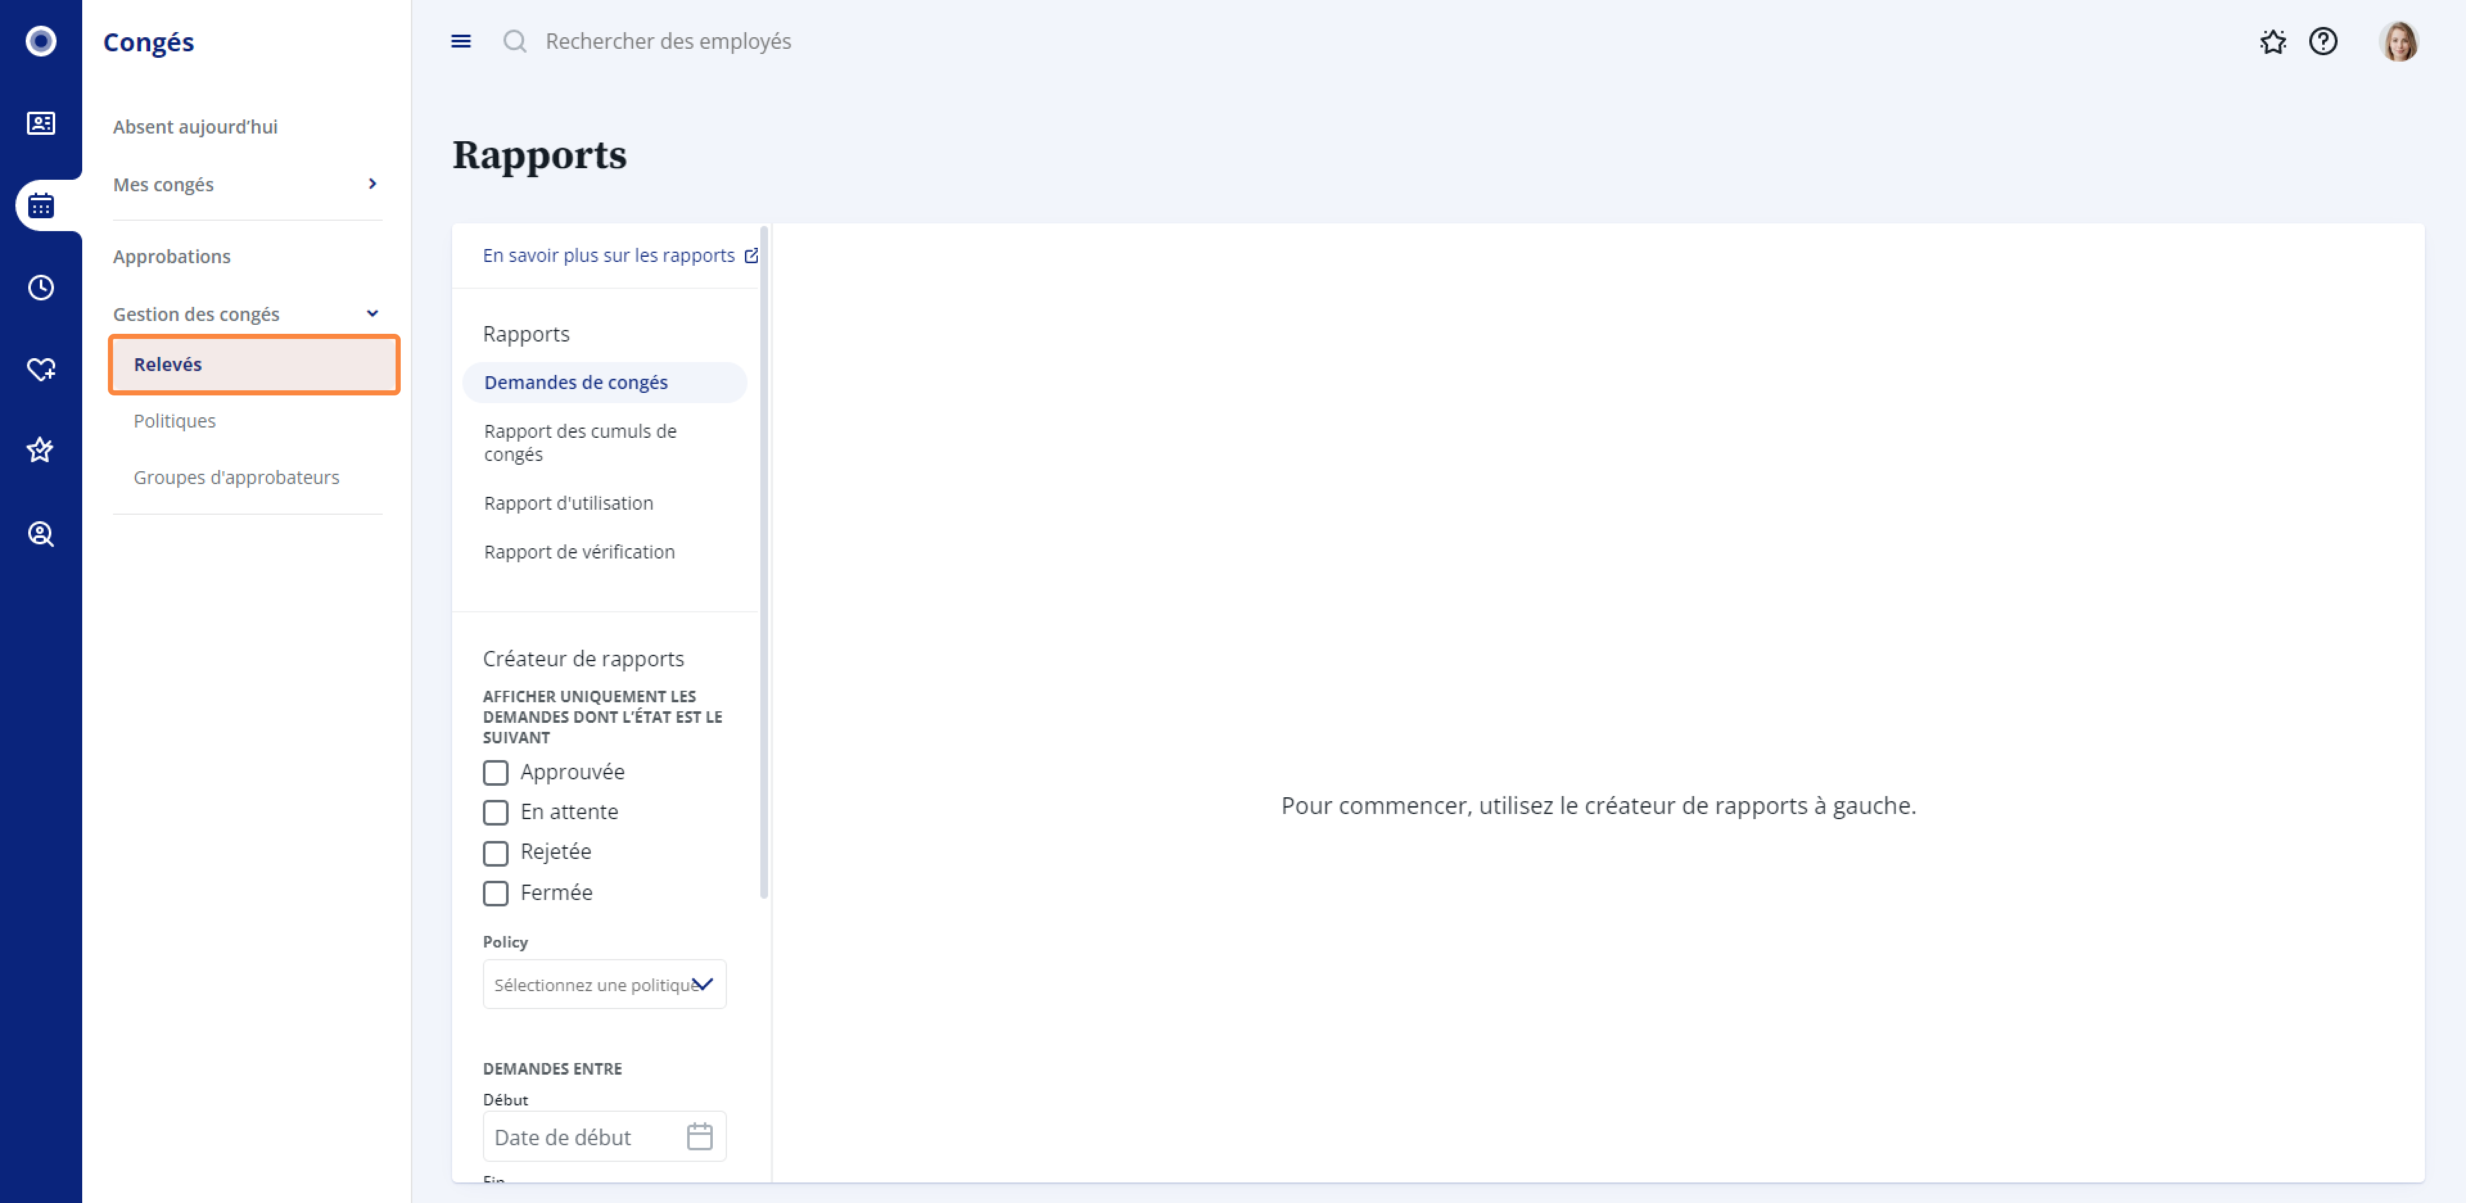The image size is (2466, 1203).
Task: Collapse the Gestion des congés section
Action: [x=371, y=314]
